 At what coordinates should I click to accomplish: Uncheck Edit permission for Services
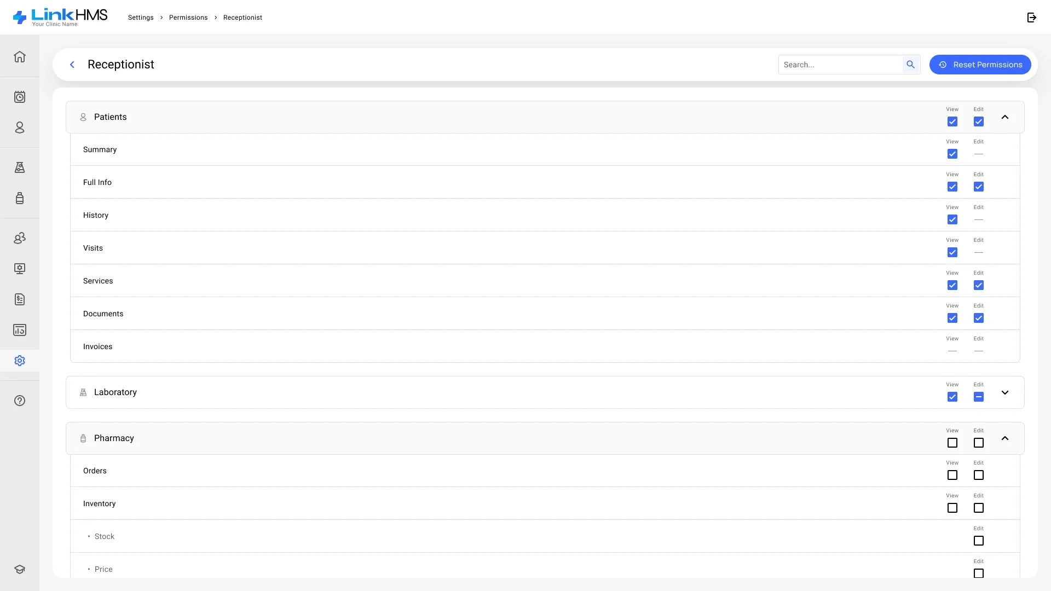coord(979,286)
